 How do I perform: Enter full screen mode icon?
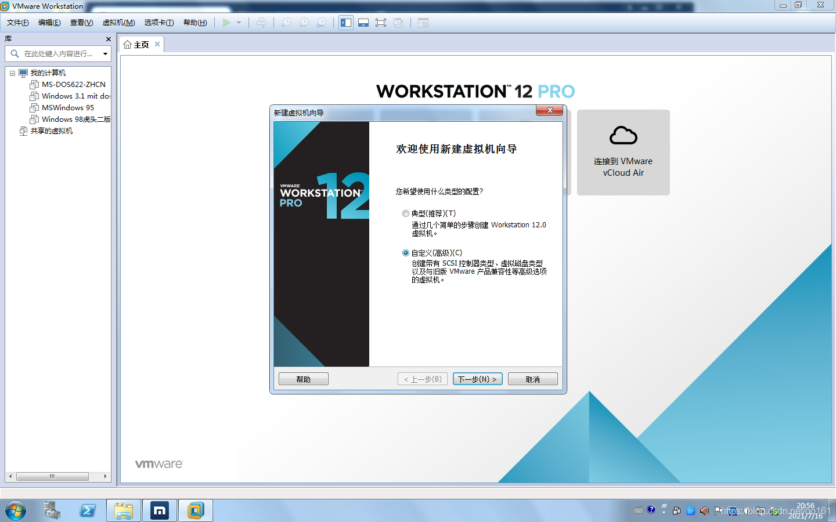381,23
